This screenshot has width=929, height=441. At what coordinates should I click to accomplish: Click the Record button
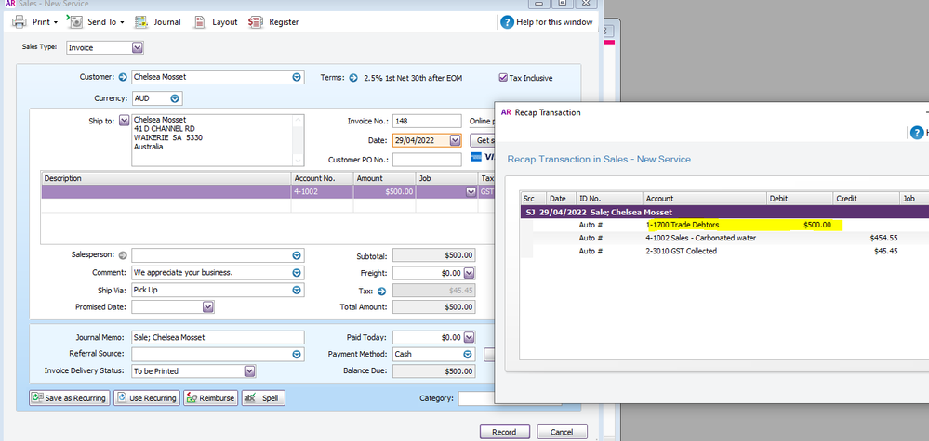point(504,432)
